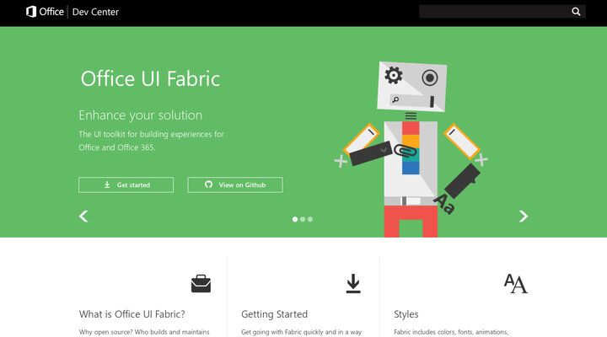This screenshot has width=607, height=337.
Task: Click the search magnifier icon
Action: coord(576,12)
